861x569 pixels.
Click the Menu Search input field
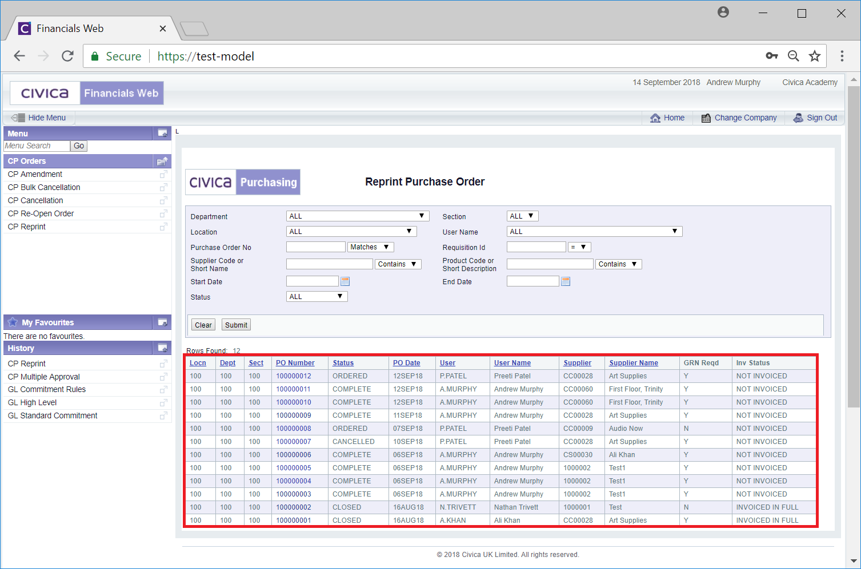click(37, 146)
